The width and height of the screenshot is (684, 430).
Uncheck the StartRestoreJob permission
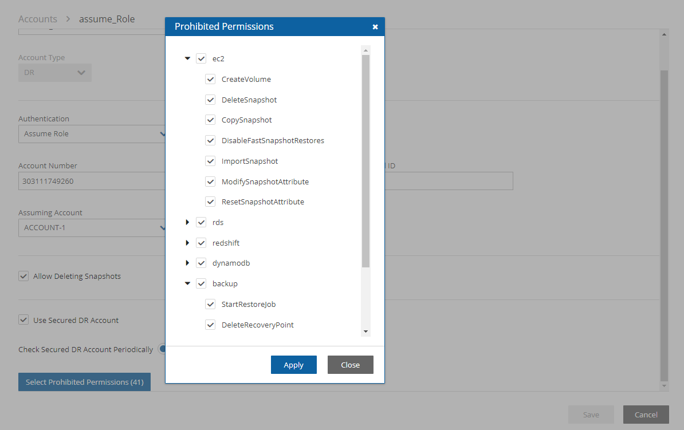tap(210, 304)
